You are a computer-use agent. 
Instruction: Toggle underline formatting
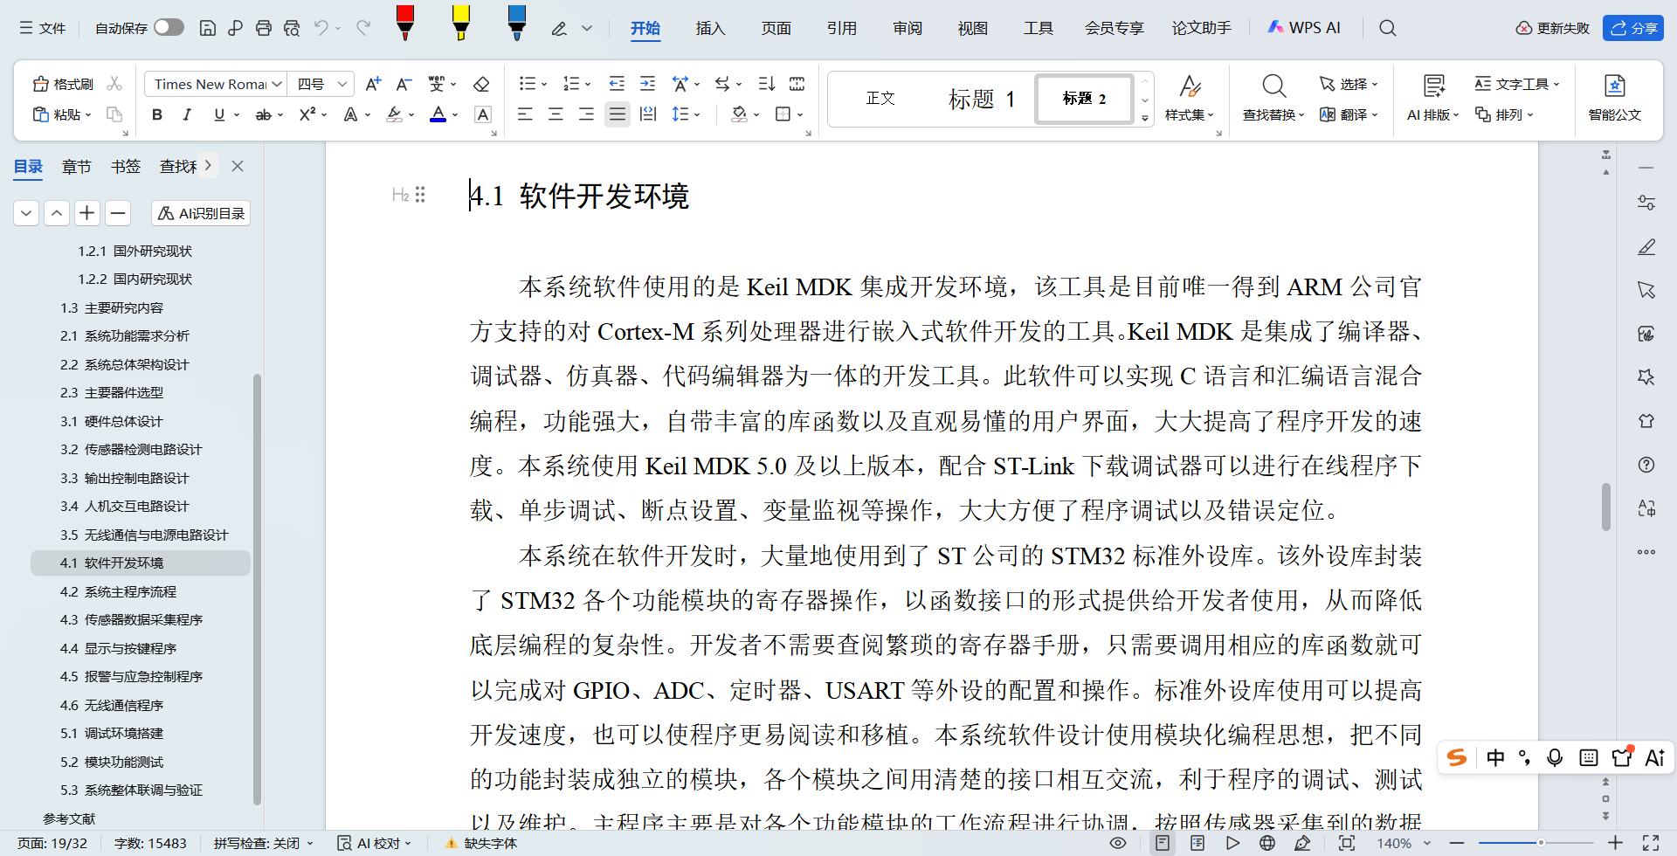(219, 114)
